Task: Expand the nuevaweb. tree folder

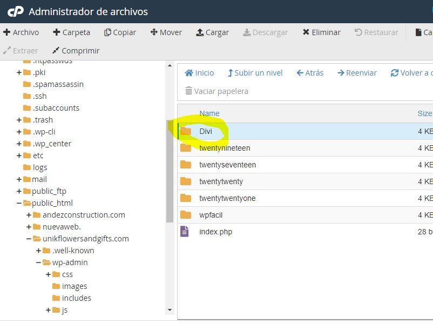Action: (x=29, y=227)
